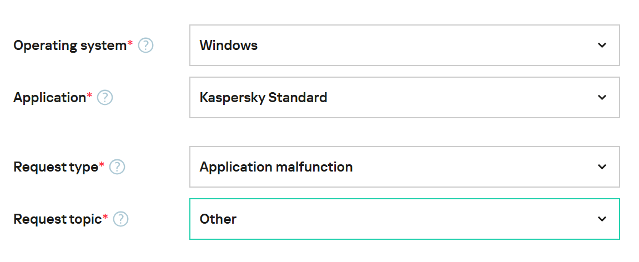Click the question mark icon beside Request topic

120,219
